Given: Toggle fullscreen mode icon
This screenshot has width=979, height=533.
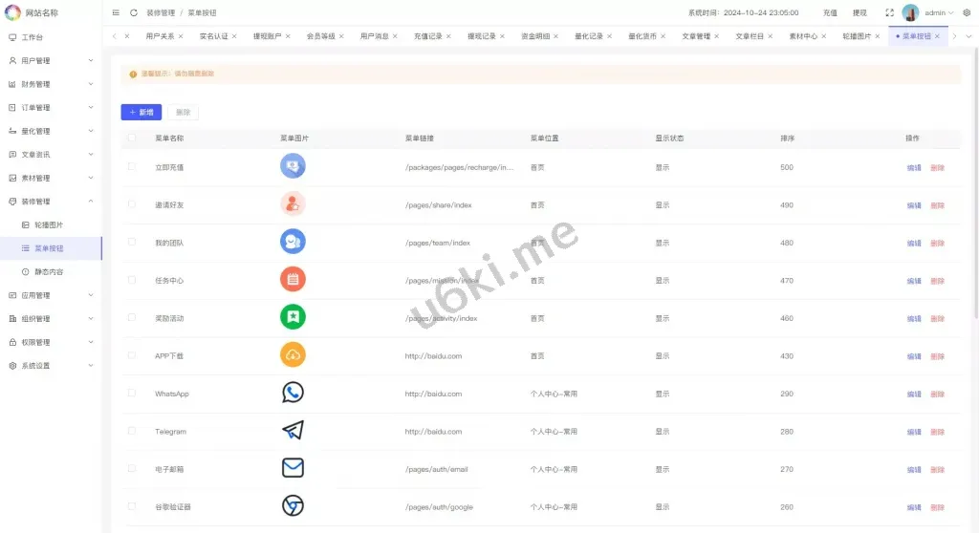Looking at the screenshot, I should point(890,13).
